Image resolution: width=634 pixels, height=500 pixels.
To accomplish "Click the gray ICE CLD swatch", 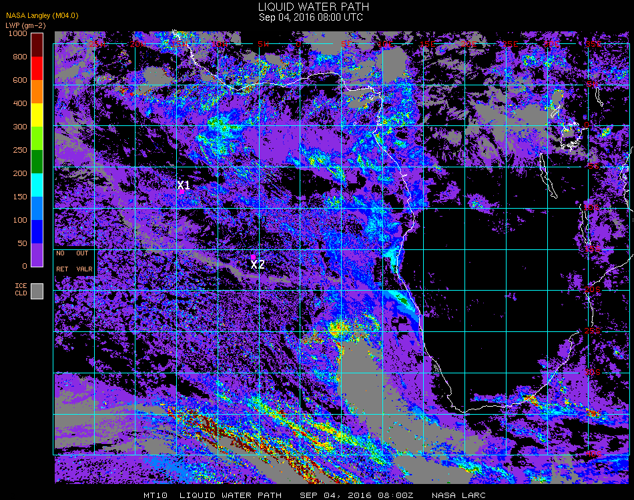I will click(x=37, y=291).
